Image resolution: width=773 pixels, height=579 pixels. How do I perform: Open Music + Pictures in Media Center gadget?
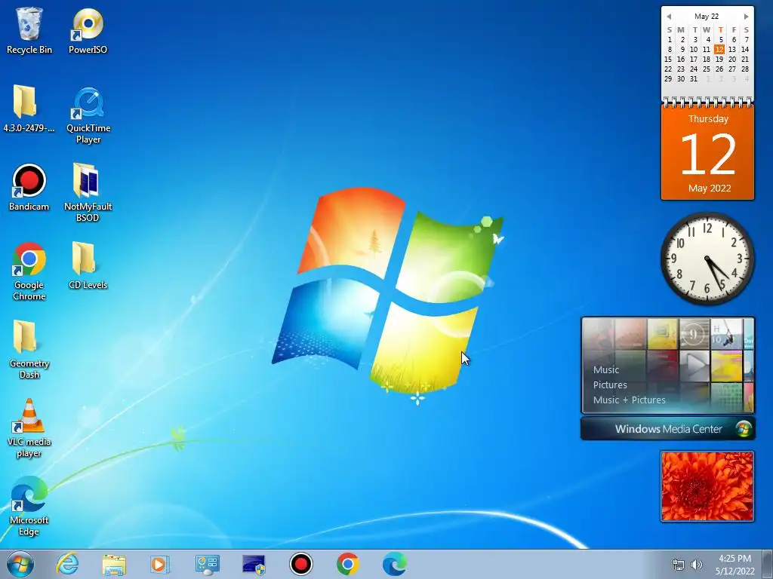point(629,400)
